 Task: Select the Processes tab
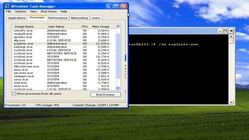[x=37, y=17]
